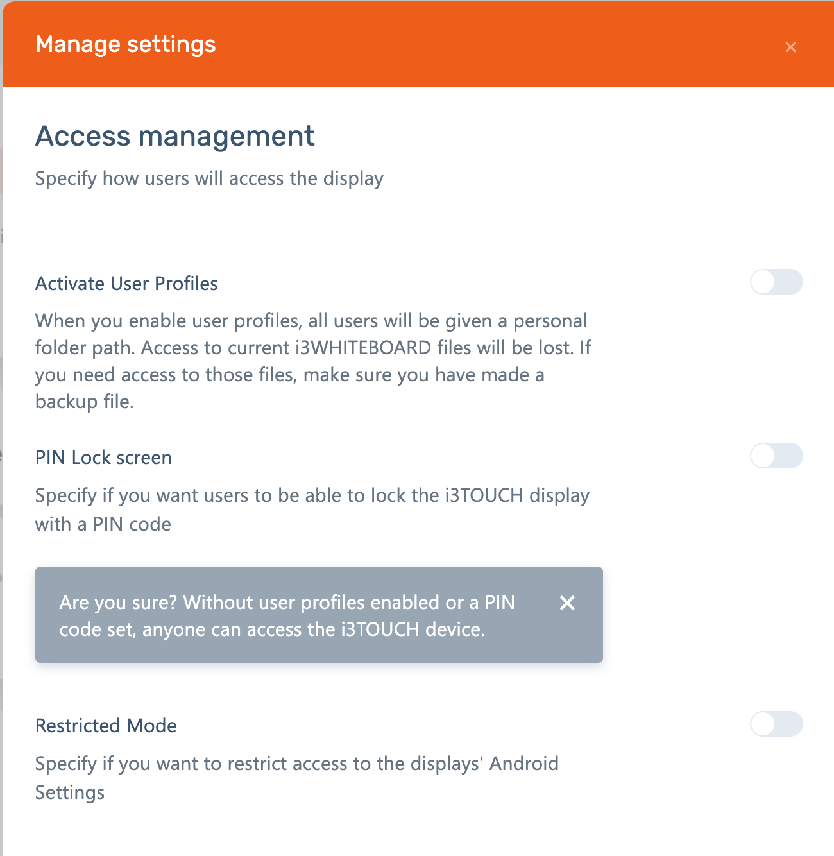Screen dimensions: 834x856
Task: Click the "Restricted Mode" label
Action: 106,726
